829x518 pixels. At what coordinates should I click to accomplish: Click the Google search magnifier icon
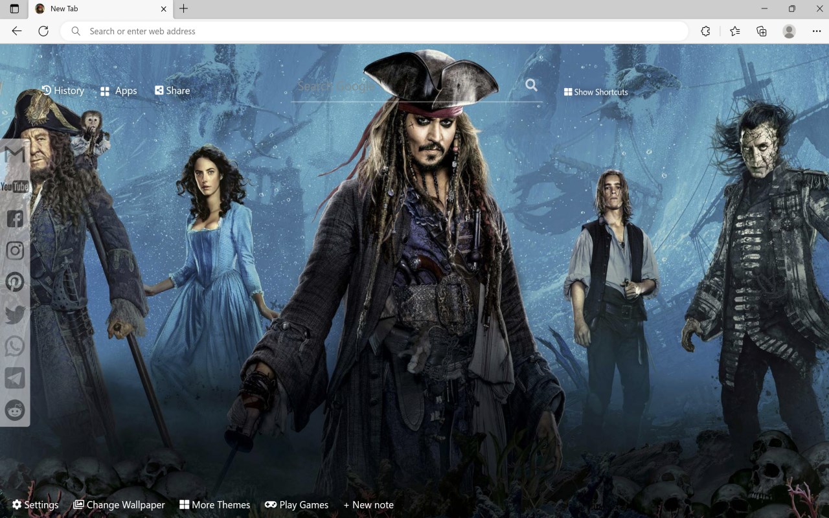531,85
